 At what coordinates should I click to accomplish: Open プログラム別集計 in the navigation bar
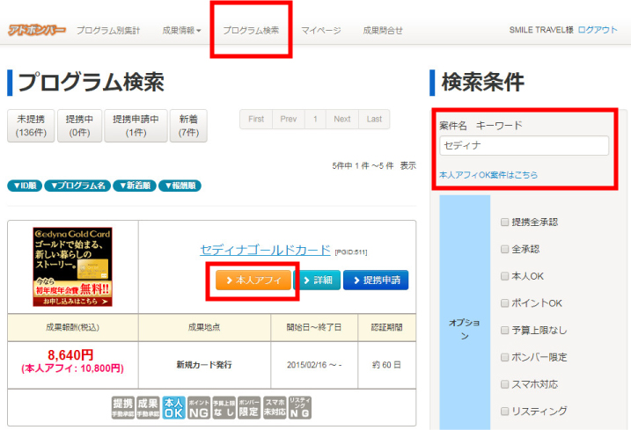point(108,30)
